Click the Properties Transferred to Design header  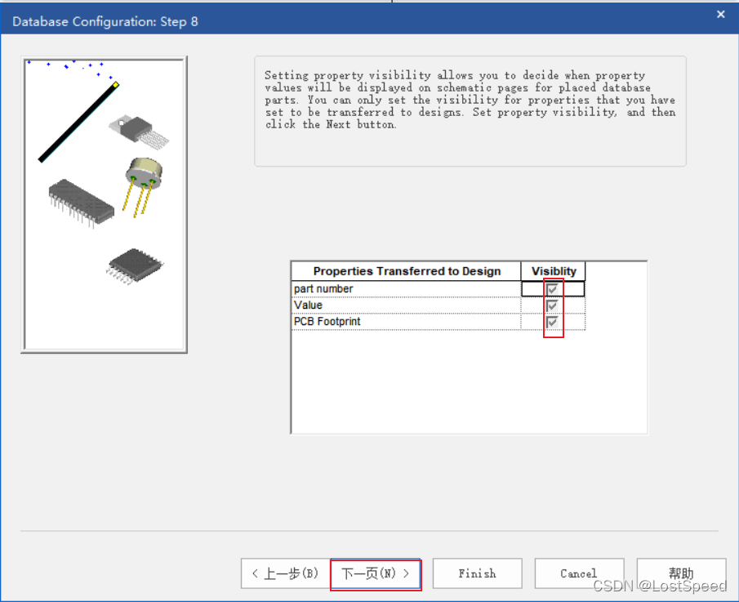point(407,271)
